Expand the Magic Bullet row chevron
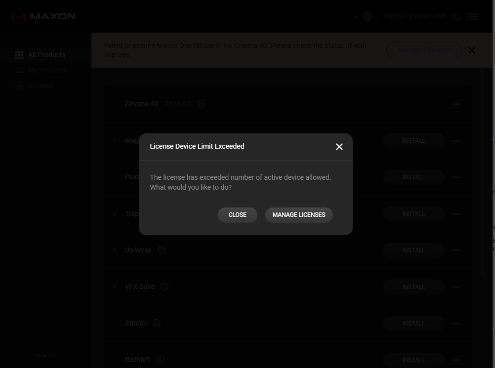The height and width of the screenshot is (368, 495). coord(115,140)
